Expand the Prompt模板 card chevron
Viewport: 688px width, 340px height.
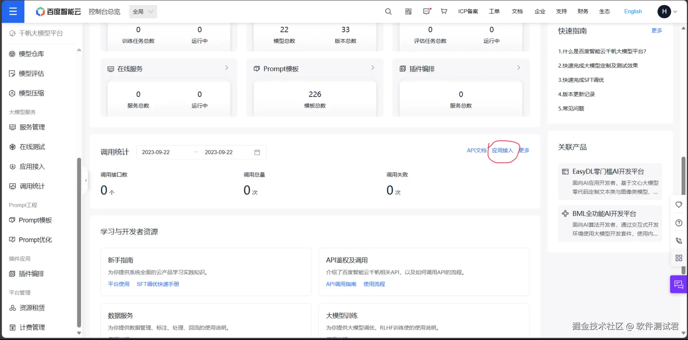(x=373, y=68)
